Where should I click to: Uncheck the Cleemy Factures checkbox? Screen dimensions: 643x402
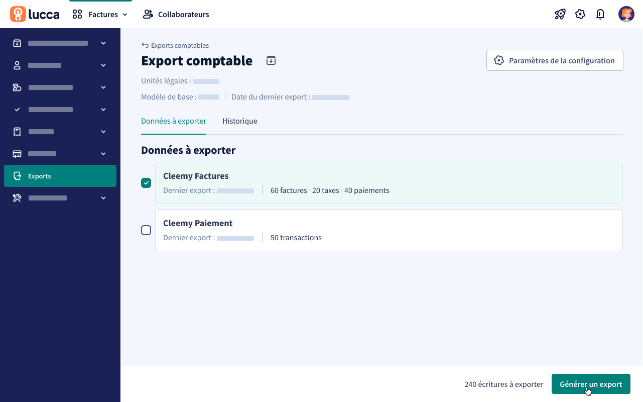[x=146, y=183]
